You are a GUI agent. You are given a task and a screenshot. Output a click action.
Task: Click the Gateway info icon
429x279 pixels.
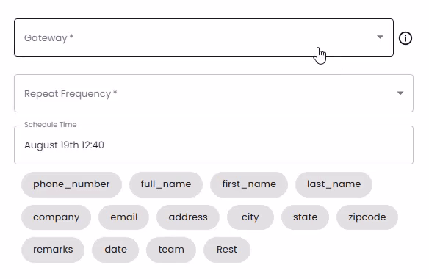point(405,38)
